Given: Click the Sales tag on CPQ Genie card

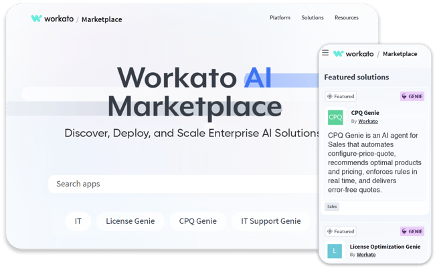Looking at the screenshot, I should (332, 207).
